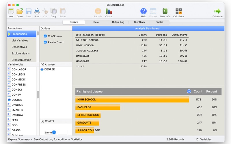Click the Paste clipboard icon
The height and width of the screenshot is (144, 231).
click(63, 11)
